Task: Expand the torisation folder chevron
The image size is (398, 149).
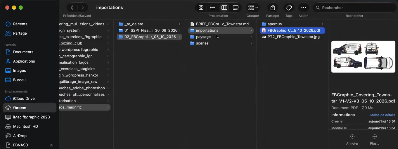Action: tap(108, 101)
